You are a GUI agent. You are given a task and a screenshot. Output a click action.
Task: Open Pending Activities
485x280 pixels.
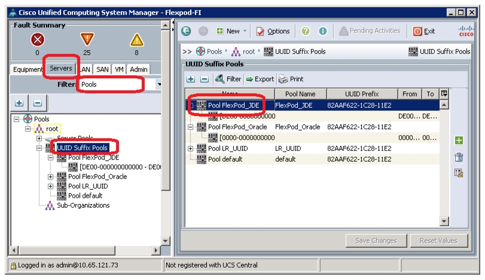[x=370, y=30]
